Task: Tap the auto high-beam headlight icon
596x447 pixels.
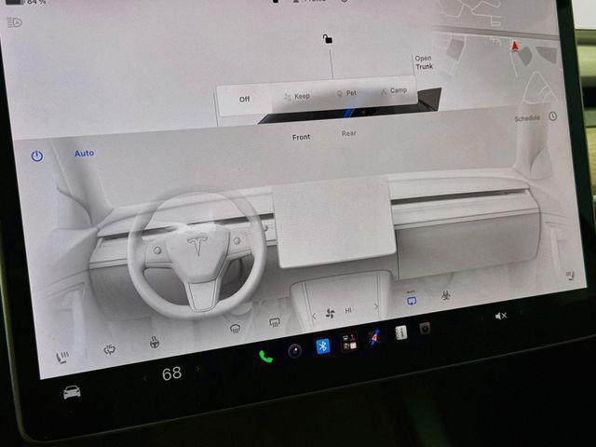Action: (15, 22)
